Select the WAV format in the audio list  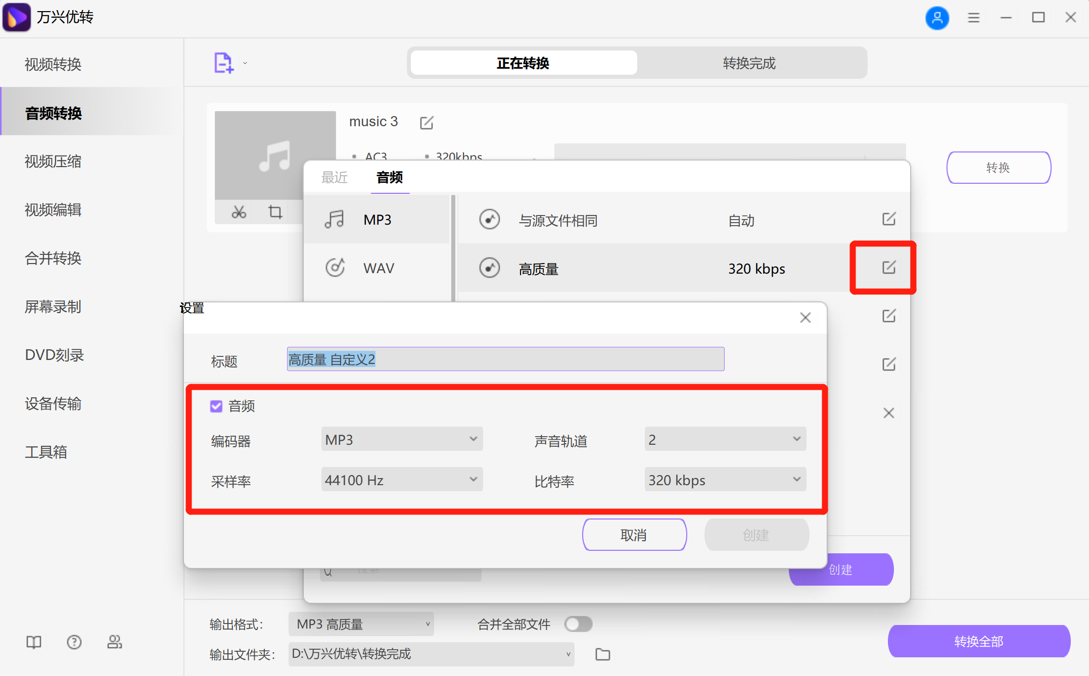377,268
